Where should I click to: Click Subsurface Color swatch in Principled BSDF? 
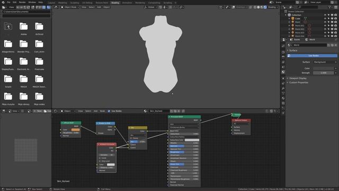tap(192, 140)
